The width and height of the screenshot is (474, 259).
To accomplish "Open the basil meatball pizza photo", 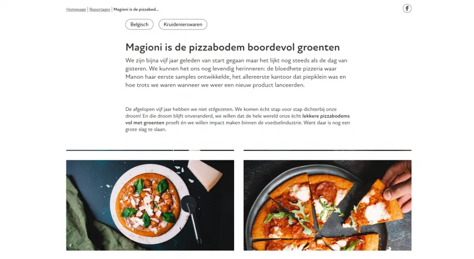I will click(x=150, y=205).
